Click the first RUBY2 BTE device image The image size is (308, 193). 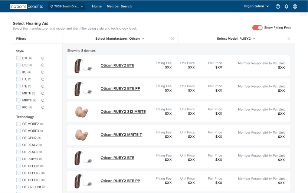point(83,66)
